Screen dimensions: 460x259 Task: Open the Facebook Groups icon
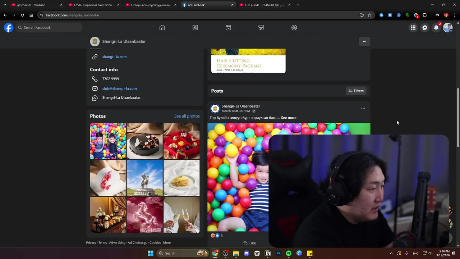coord(294,28)
